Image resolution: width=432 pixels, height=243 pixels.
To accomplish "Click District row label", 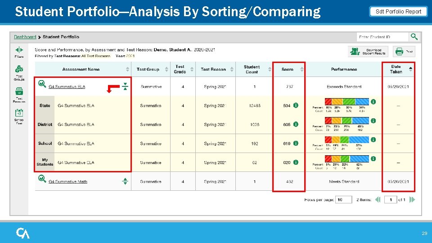I will (45, 125).
